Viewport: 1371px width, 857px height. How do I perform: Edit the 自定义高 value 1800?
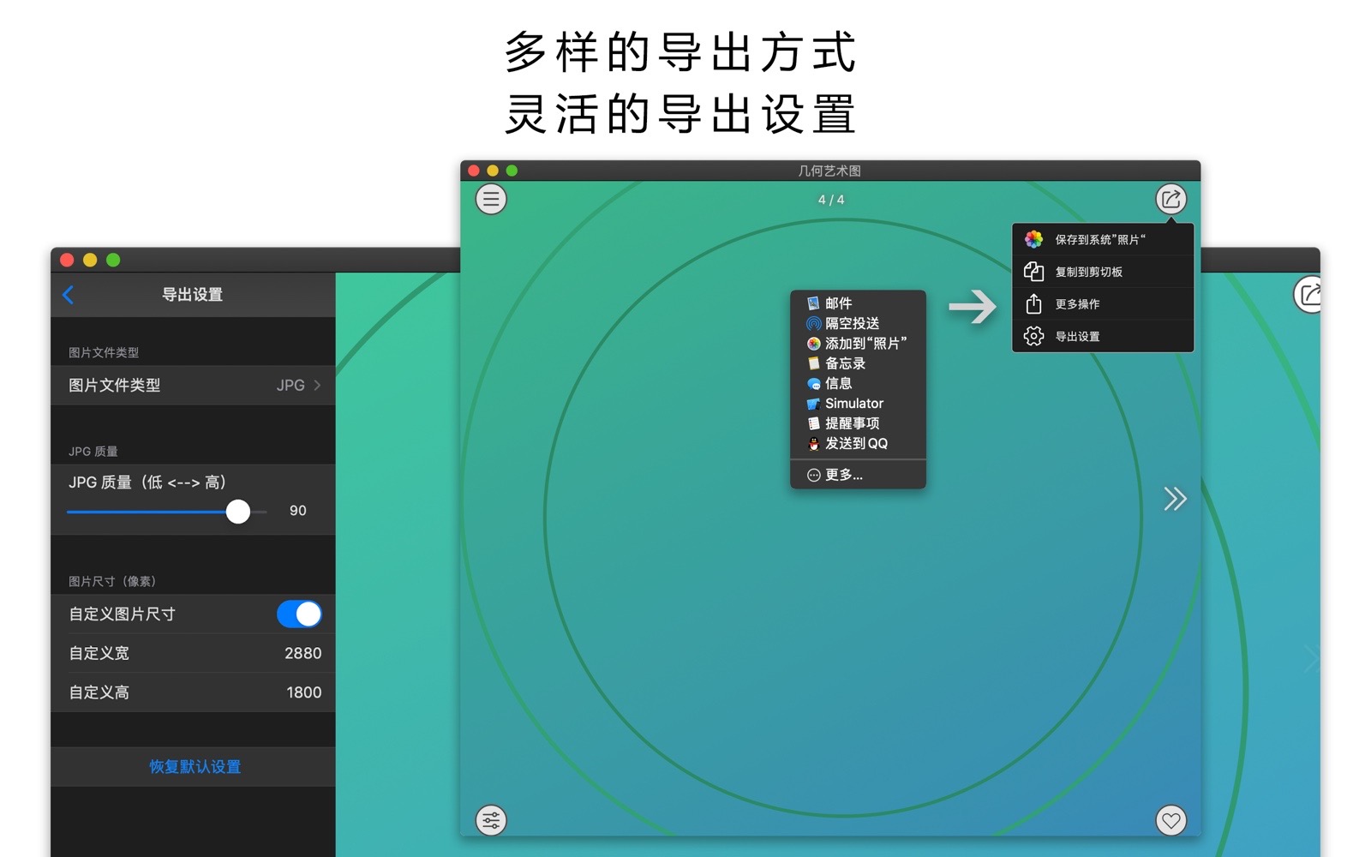(x=303, y=692)
